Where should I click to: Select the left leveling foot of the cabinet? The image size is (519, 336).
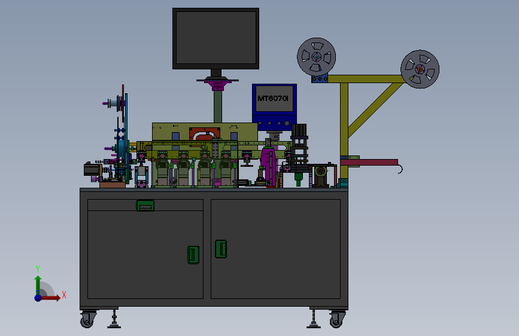pyautogui.click(x=114, y=319)
